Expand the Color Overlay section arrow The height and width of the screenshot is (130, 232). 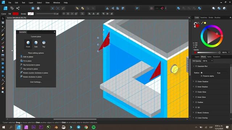(x=193, y=118)
